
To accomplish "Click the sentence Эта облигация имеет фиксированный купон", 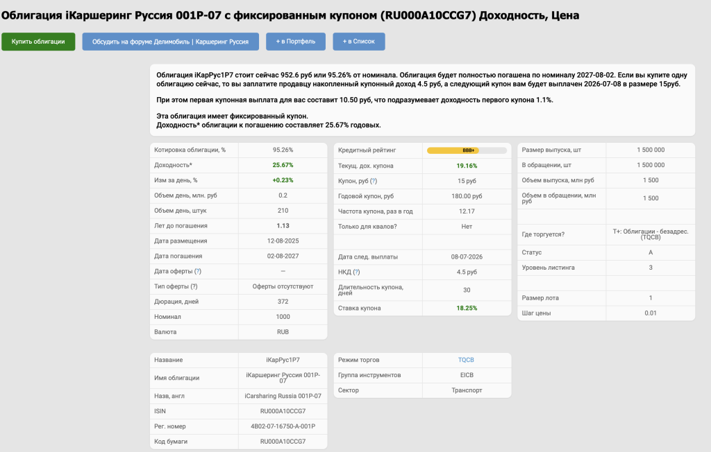I will [232, 116].
